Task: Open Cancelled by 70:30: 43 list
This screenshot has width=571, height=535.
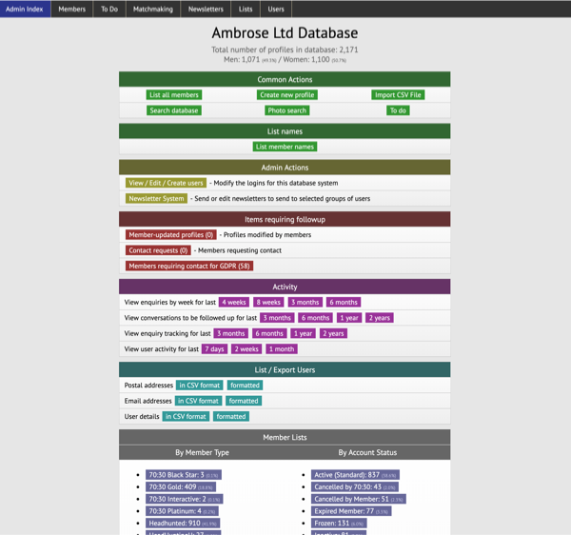Action: (355, 487)
